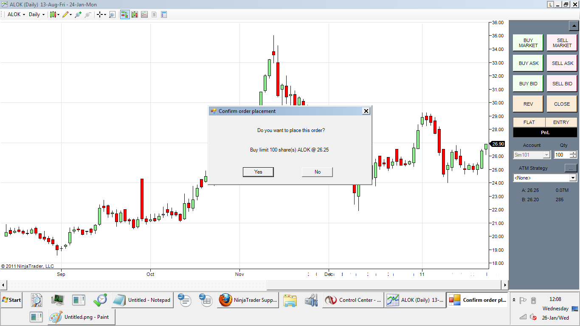Select the pencil drawing tools icon

click(65, 14)
